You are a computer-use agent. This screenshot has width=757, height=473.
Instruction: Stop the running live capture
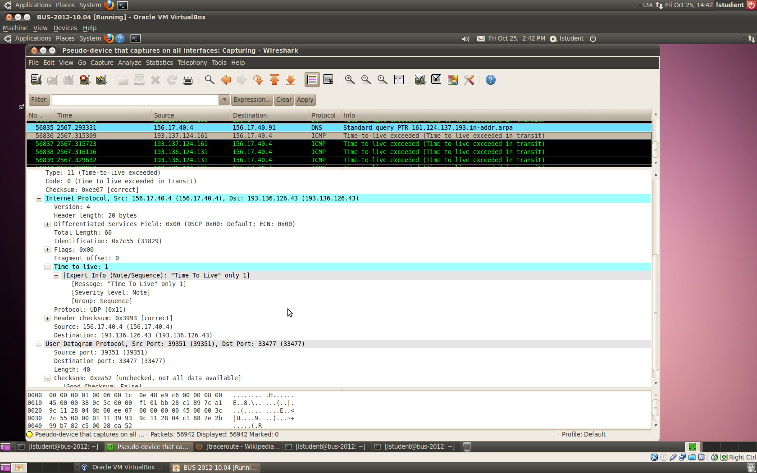pos(85,80)
